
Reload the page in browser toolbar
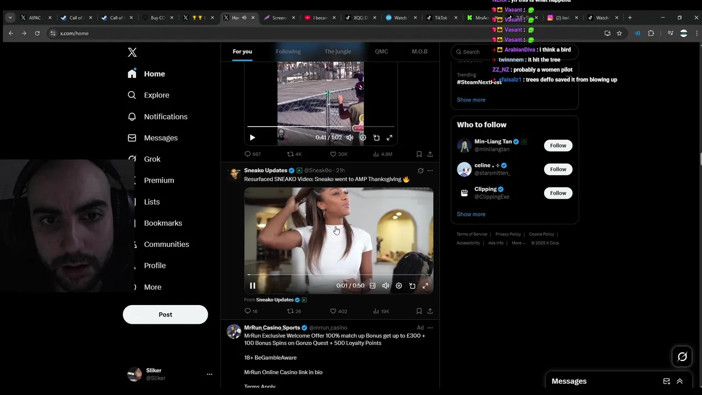point(37,33)
